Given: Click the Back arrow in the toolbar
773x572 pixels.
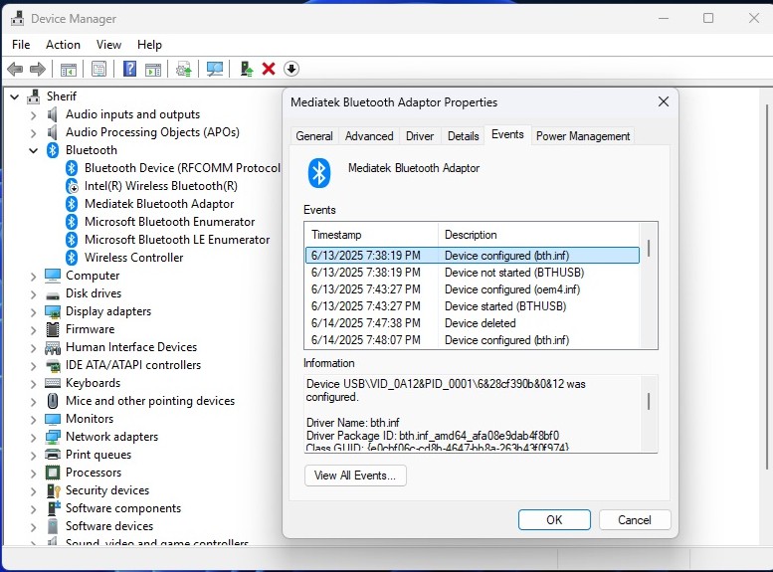Looking at the screenshot, I should pyautogui.click(x=15, y=69).
